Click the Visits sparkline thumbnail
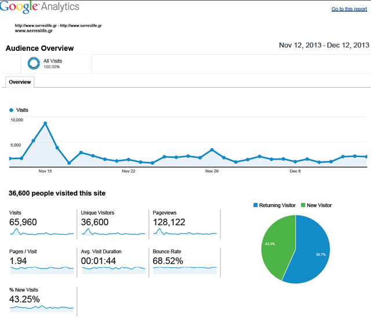Viewport: 371px width, 328px height. (41, 233)
